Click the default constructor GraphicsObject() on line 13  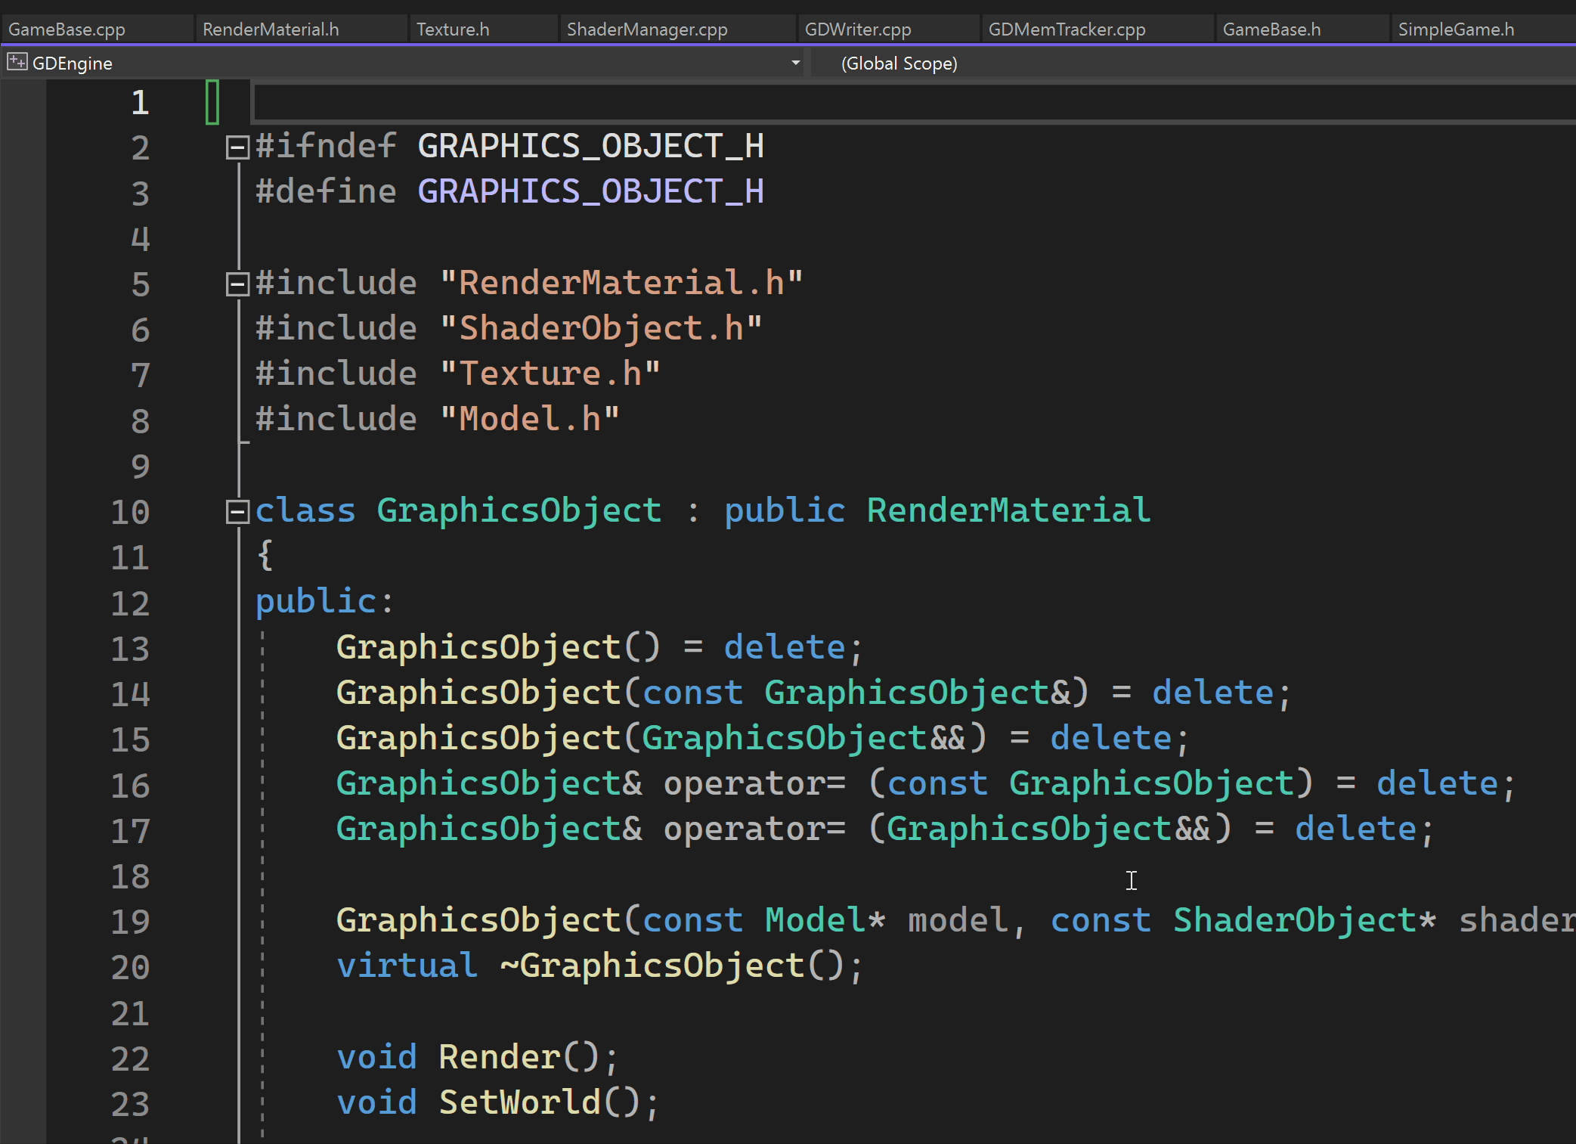click(x=499, y=647)
